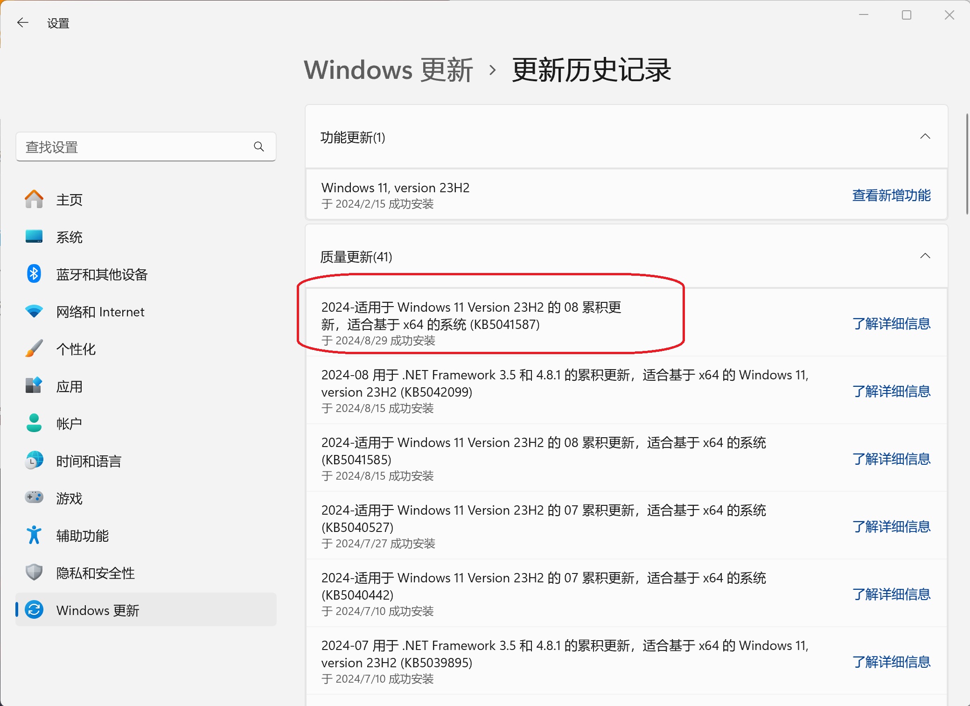
Task: Click the 隐私和安全性 shield icon
Action: [34, 573]
